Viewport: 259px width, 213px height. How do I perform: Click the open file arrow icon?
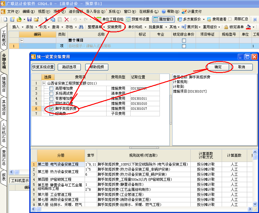click(19, 19)
